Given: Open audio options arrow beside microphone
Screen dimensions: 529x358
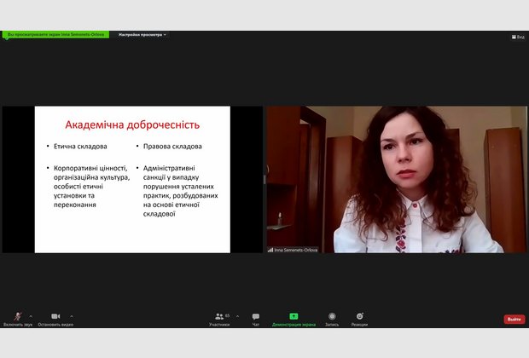Looking at the screenshot, I should pos(31,316).
